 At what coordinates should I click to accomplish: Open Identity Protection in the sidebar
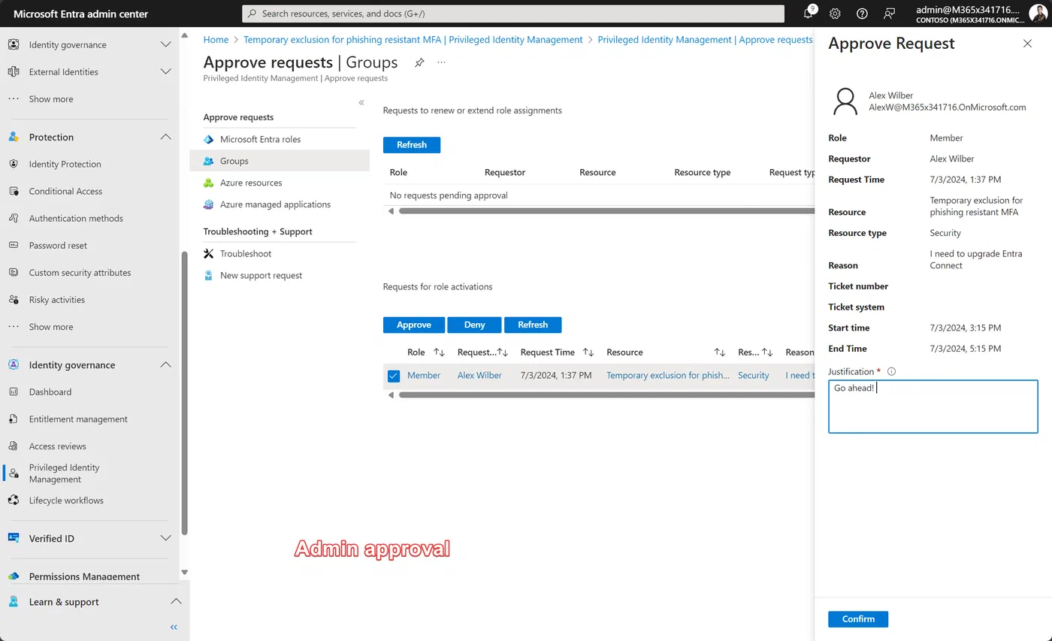tap(65, 164)
